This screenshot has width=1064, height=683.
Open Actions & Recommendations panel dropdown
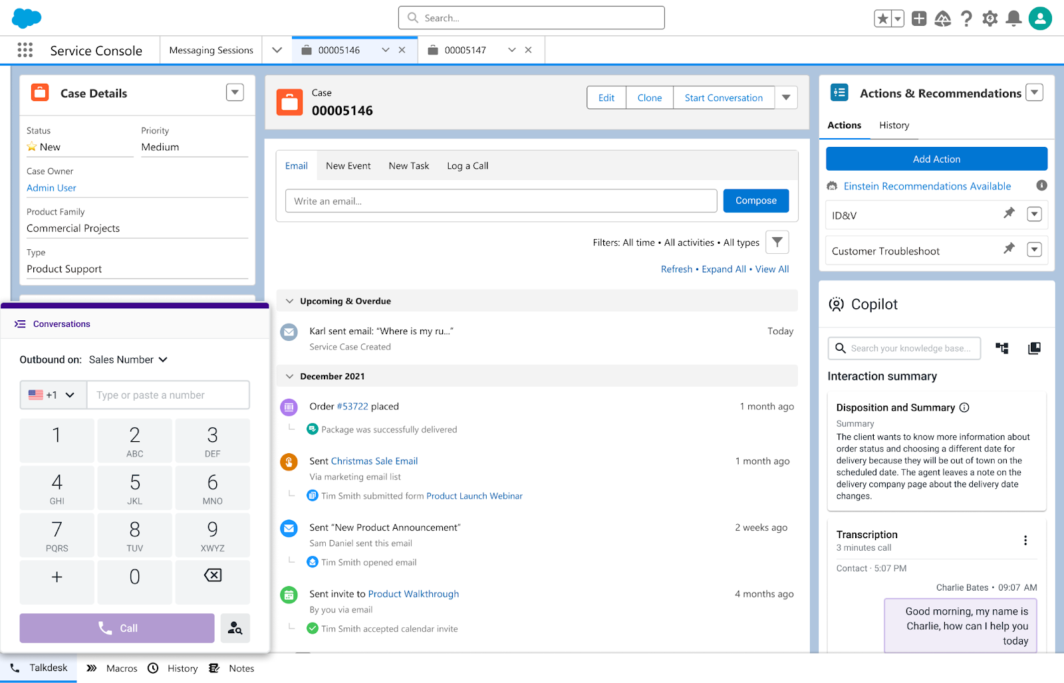1034,92
